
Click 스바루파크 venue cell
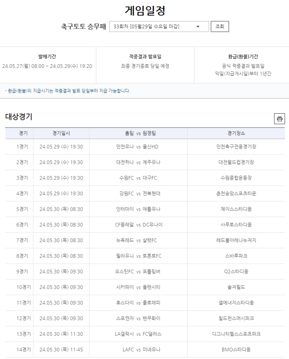(236, 256)
